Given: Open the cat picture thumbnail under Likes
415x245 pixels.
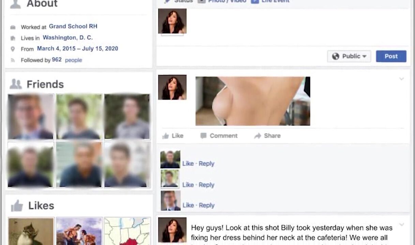Looking at the screenshot, I should tap(31, 231).
